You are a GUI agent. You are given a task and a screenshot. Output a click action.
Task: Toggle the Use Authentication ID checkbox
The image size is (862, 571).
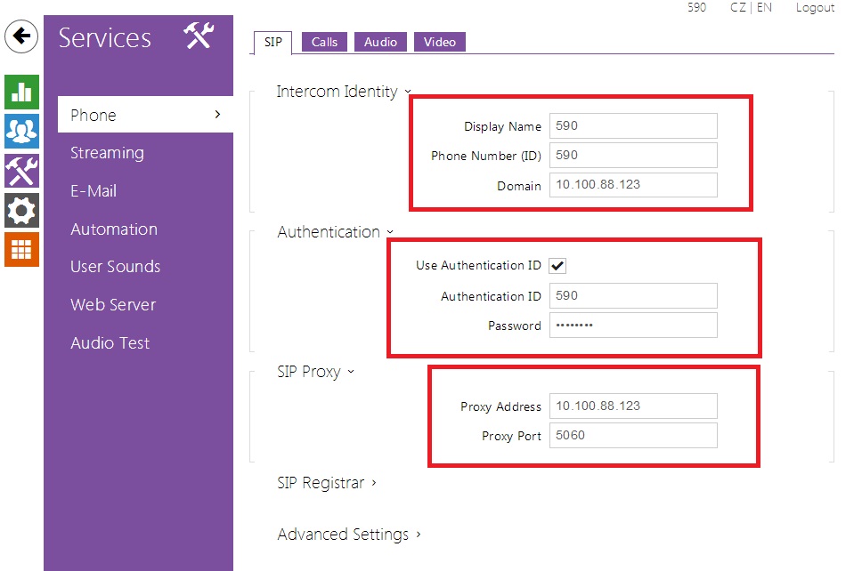(558, 266)
